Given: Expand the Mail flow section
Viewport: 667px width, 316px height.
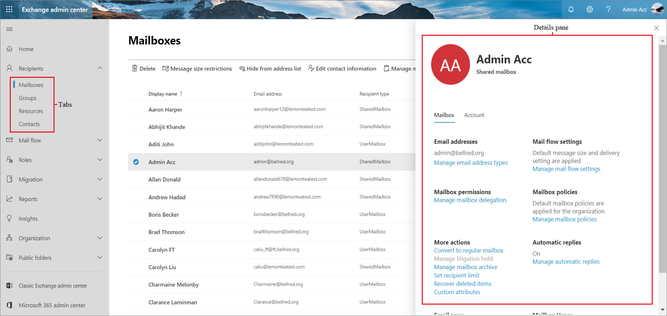Looking at the screenshot, I should coord(100,140).
